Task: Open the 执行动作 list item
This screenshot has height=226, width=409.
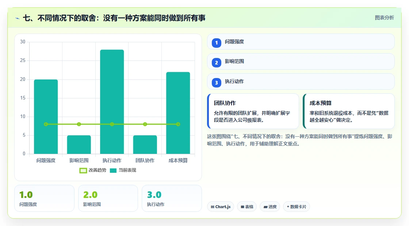Action: pos(301,82)
